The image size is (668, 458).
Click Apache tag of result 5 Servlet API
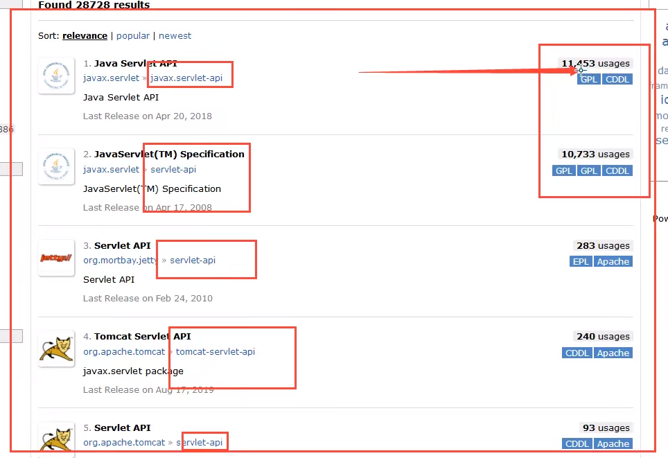[613, 444]
